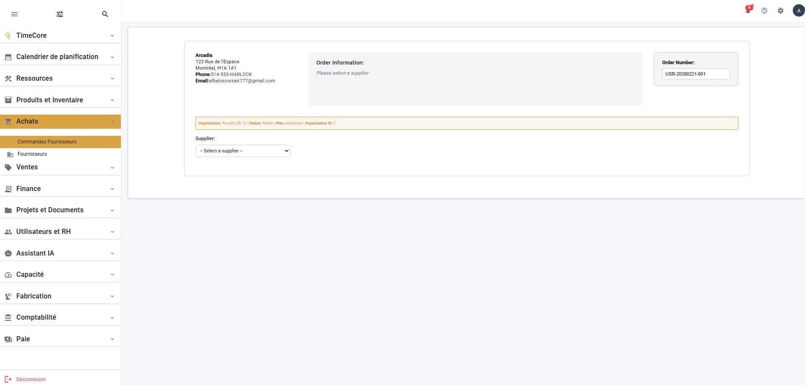The width and height of the screenshot is (805, 385).
Task: Expand Fabrication section chevron
Action: click(112, 296)
